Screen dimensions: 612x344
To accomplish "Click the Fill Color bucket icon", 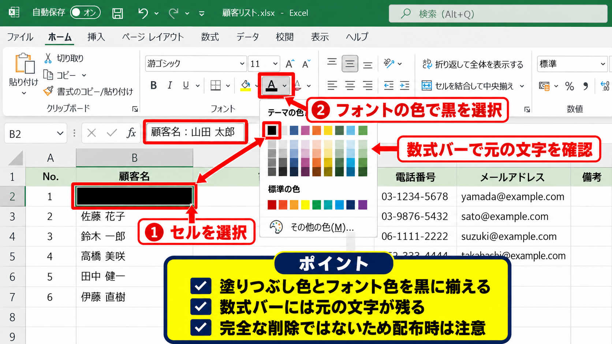I will (246, 86).
